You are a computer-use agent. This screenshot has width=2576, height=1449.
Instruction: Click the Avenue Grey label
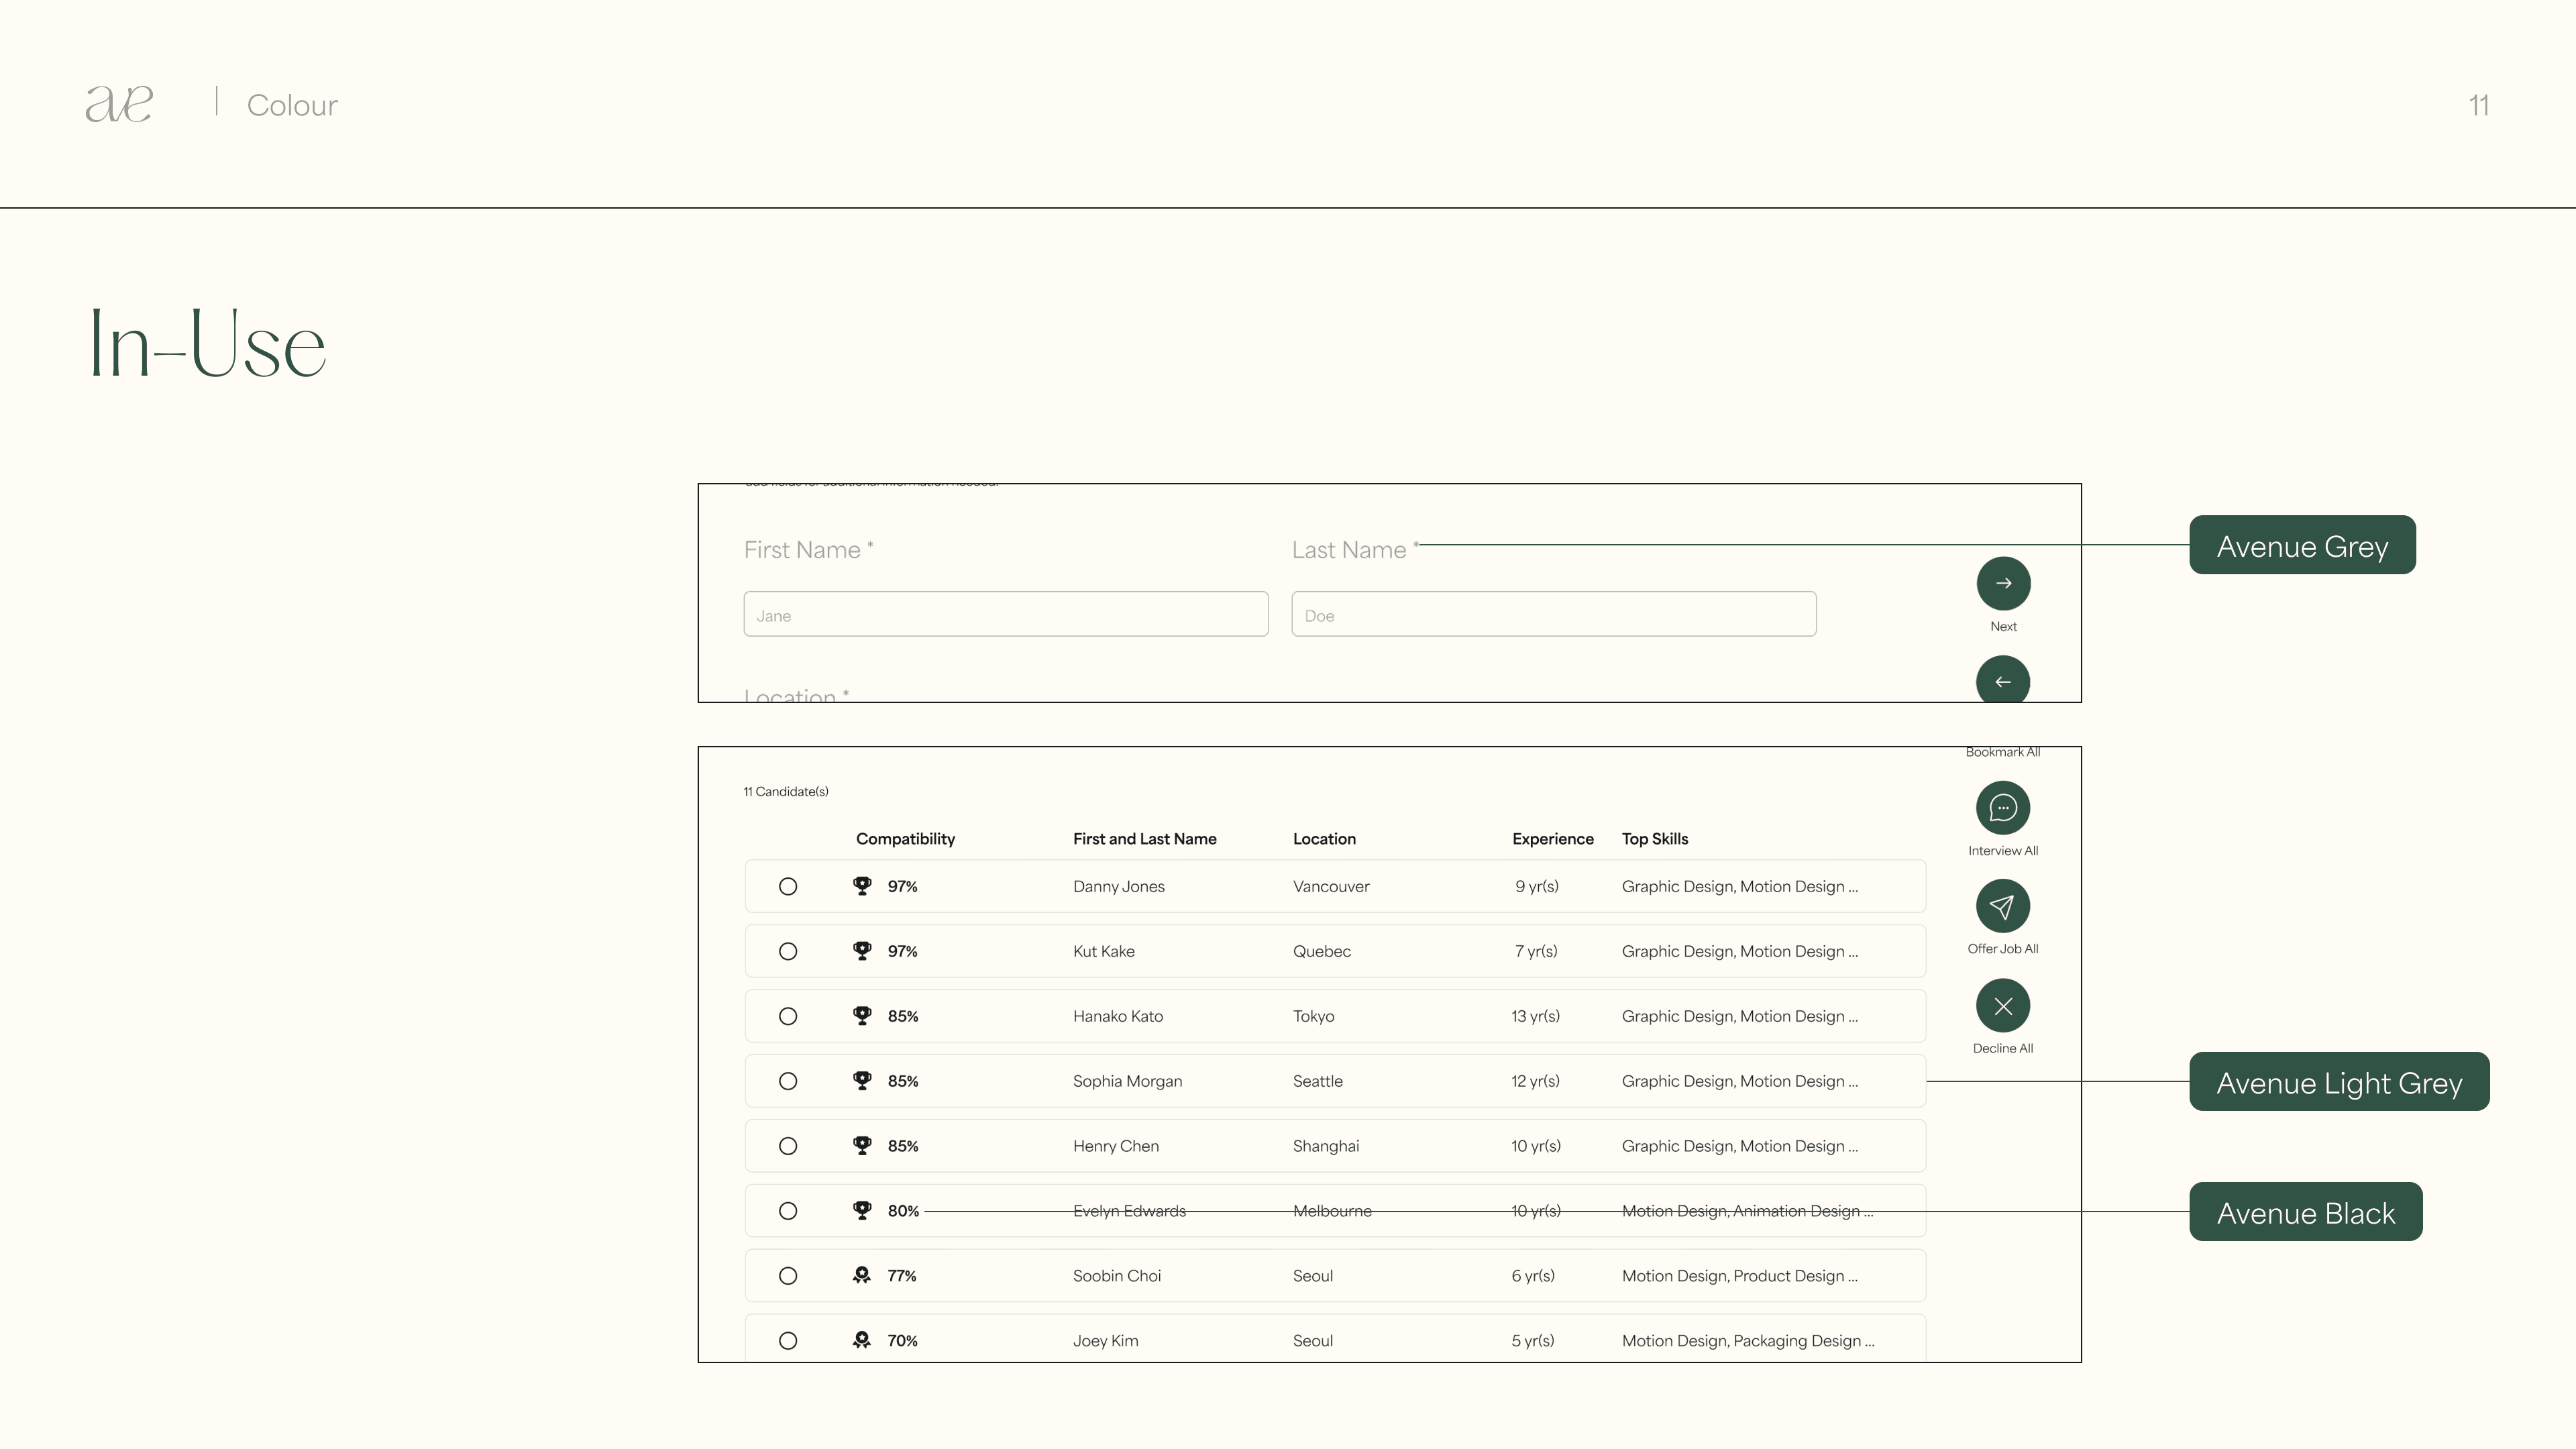(x=2302, y=545)
